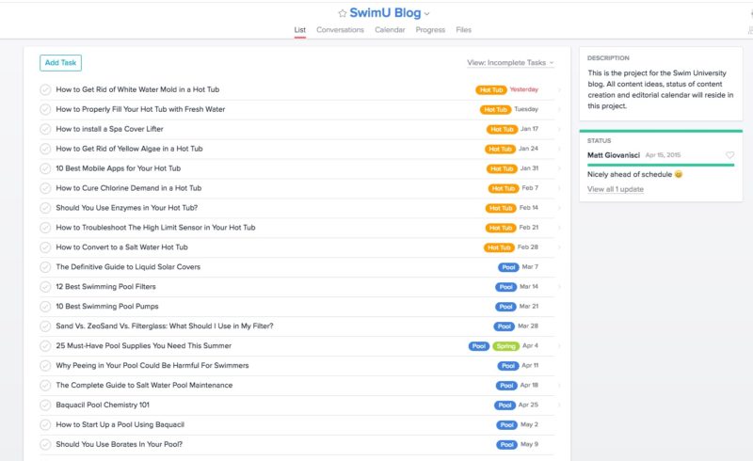This screenshot has width=753, height=461.
Task: Click Matt Giovanisci author name
Action: click(x=614, y=155)
